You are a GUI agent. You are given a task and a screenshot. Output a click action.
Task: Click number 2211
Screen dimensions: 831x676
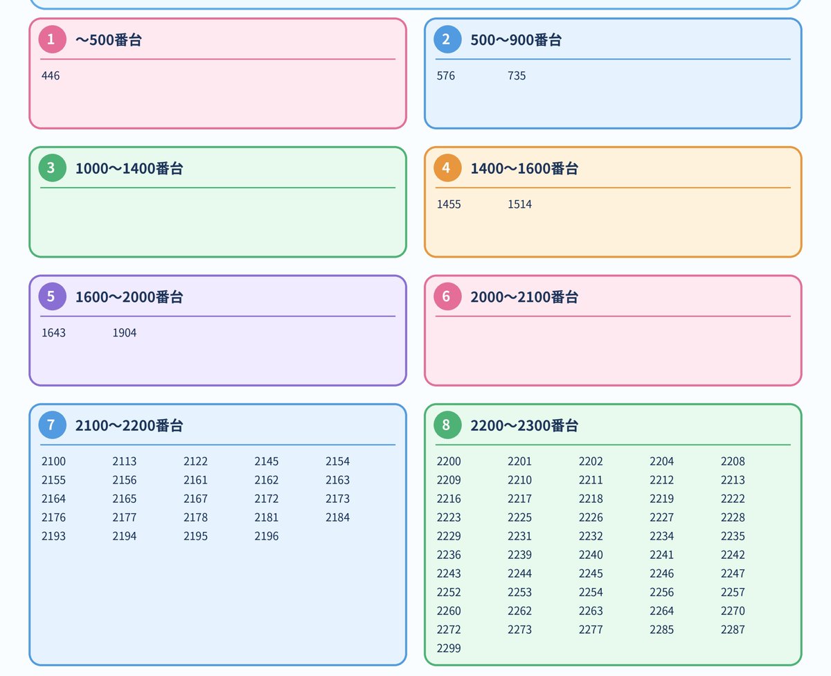coord(591,480)
